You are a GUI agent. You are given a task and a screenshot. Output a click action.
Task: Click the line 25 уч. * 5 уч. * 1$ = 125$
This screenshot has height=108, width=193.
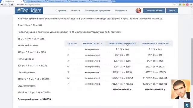coord(31,39)
